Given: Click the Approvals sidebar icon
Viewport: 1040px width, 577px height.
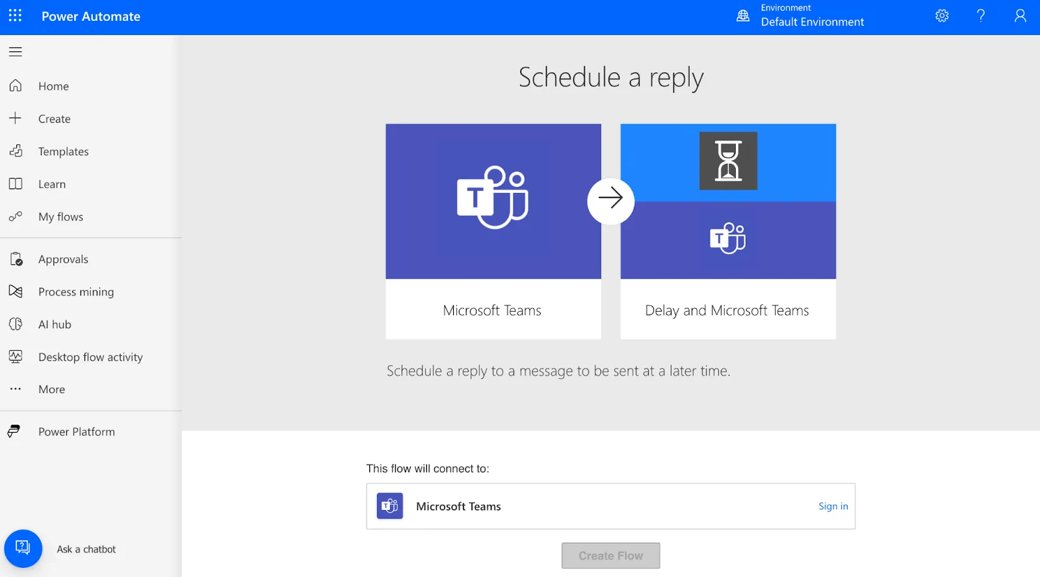Looking at the screenshot, I should click(x=16, y=259).
